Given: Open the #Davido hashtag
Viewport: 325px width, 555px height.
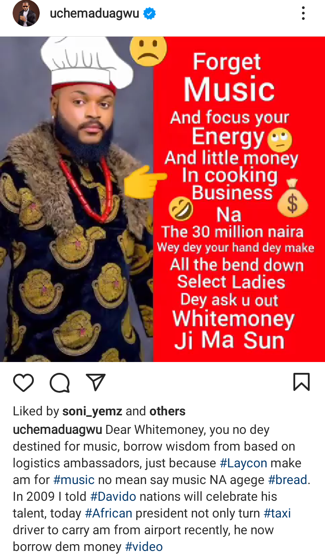Looking at the screenshot, I should [113, 497].
